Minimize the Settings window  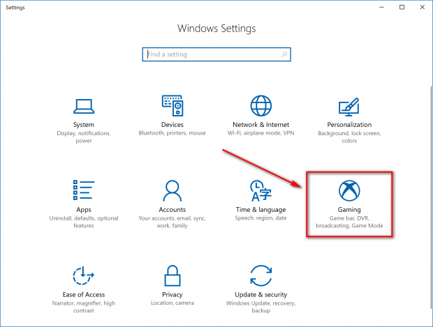click(x=381, y=7)
